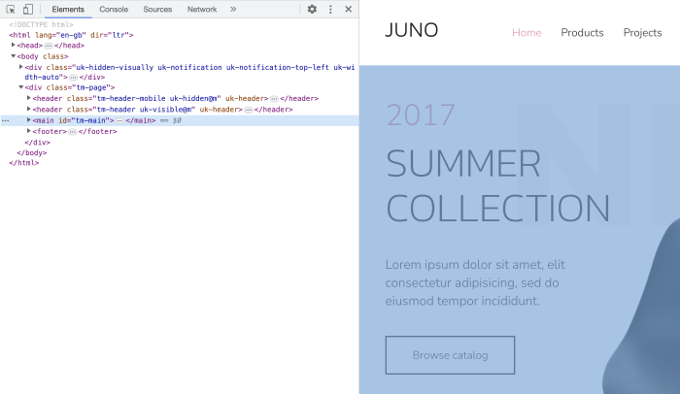Select the Elements tab
The width and height of the screenshot is (680, 394).
pos(68,9)
